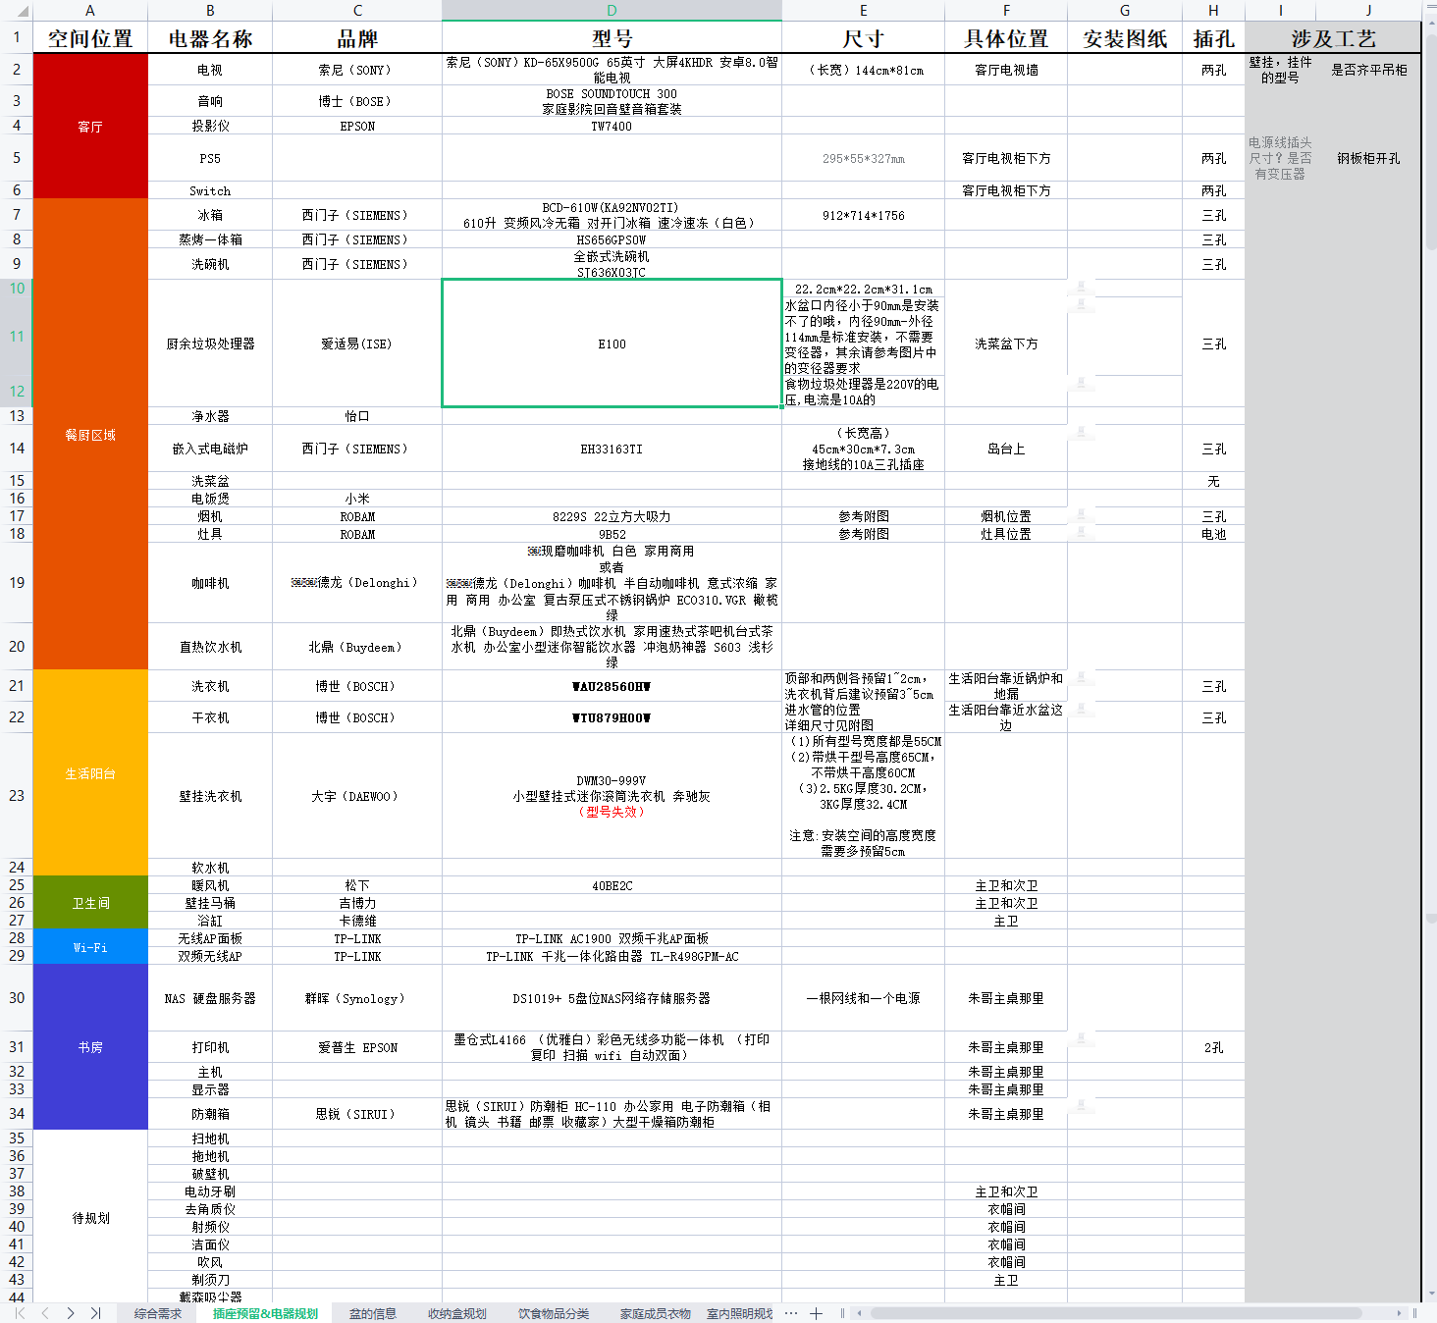This screenshot has height=1323, width=1437.
Task: Jump to the last sheet with navigation arrow
Action: (x=95, y=1313)
